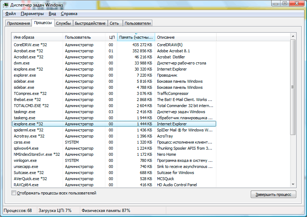
Task: Select the Suitcase.exe *32 process
Action: (x=114, y=173)
